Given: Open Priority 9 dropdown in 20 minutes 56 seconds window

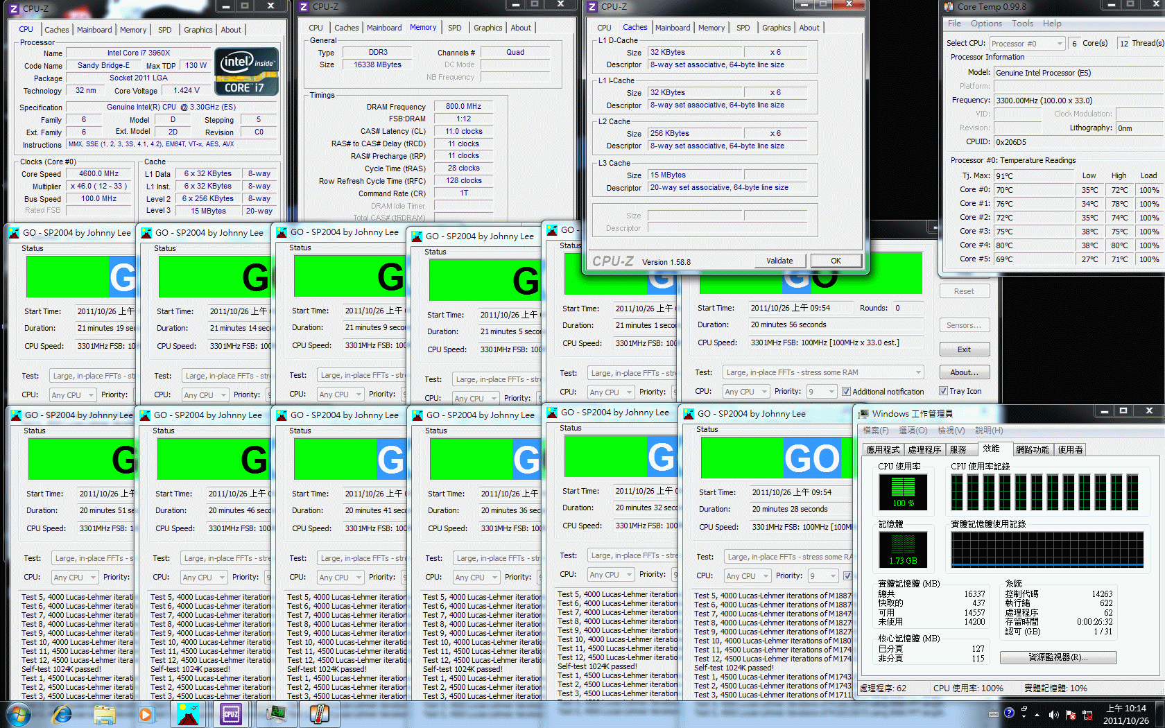Looking at the screenshot, I should (x=822, y=392).
